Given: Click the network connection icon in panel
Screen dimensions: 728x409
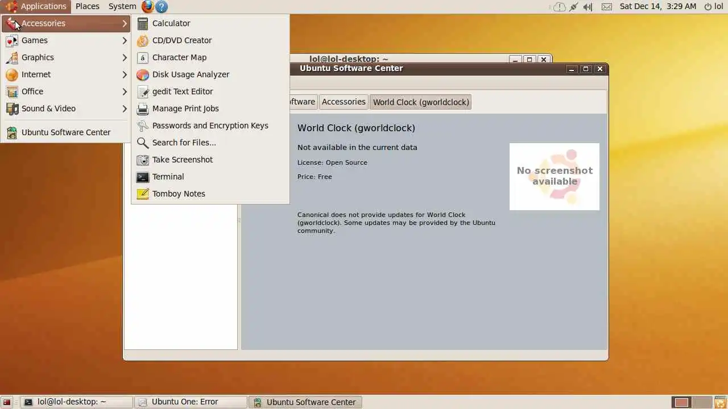Looking at the screenshot, I should pyautogui.click(x=573, y=7).
